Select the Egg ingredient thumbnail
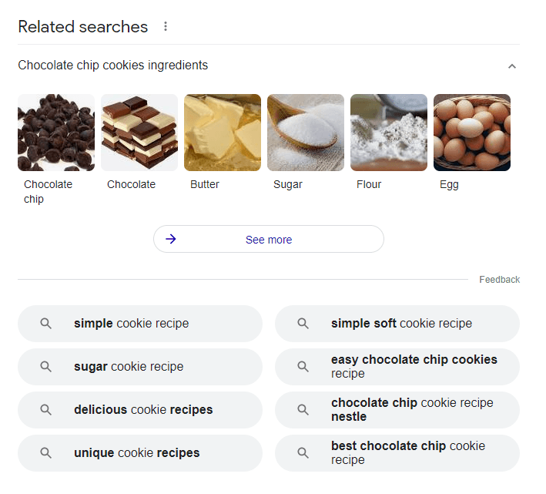The height and width of the screenshot is (494, 546). pos(472,133)
